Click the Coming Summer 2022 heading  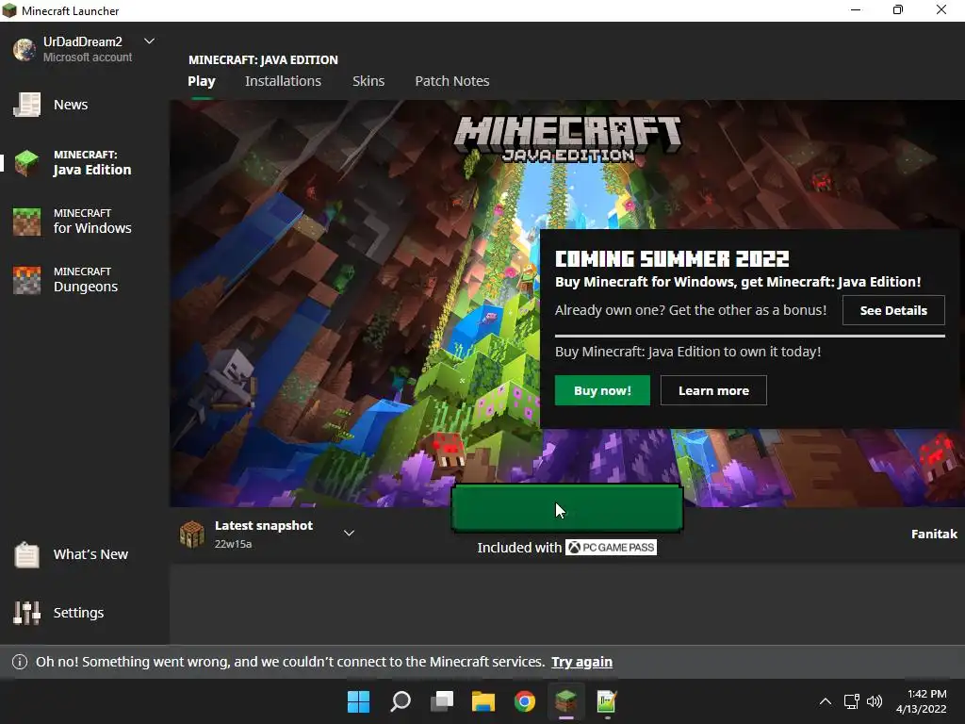672,258
